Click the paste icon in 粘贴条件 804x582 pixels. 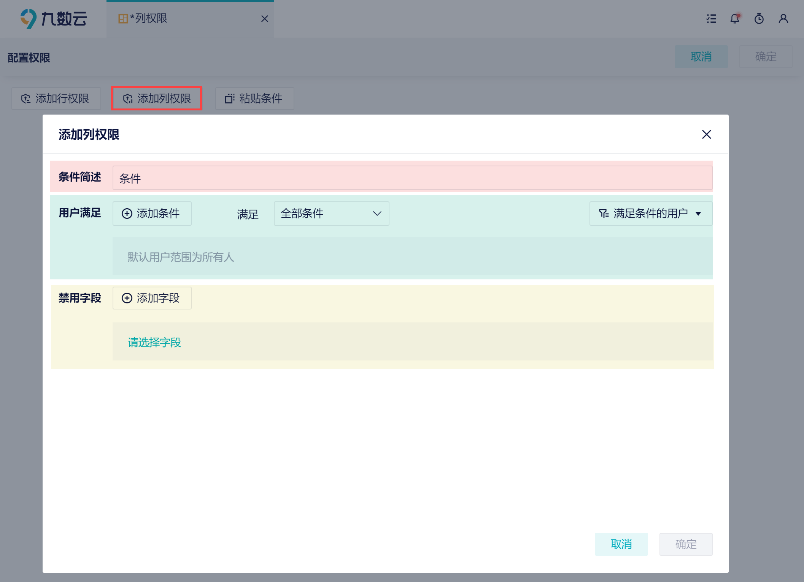230,99
